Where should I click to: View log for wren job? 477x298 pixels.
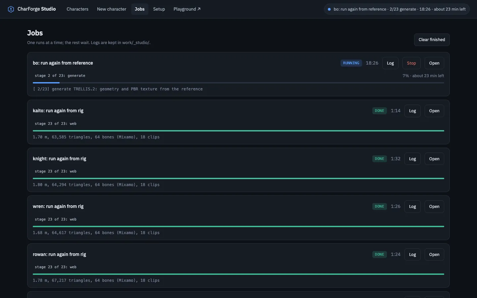(x=412, y=207)
